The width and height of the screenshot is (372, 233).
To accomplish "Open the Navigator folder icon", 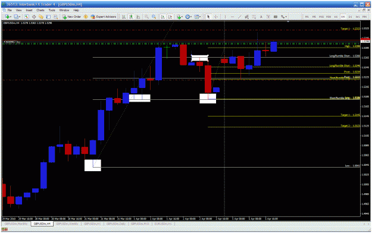I will pyautogui.click(x=41, y=17).
